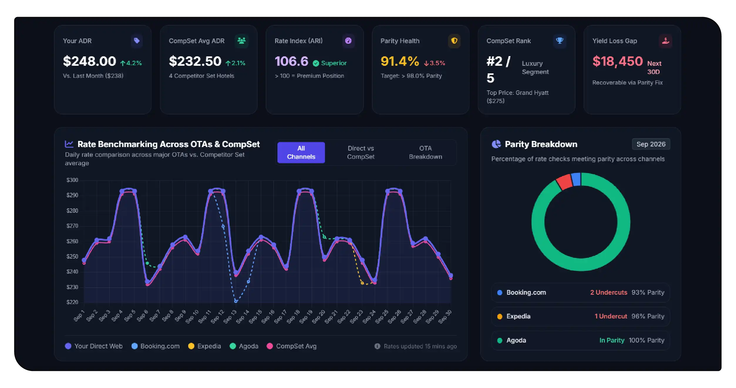Click the line chart icon beside Rate Benchmarking title
This screenshot has height=388, width=736.
click(69, 144)
